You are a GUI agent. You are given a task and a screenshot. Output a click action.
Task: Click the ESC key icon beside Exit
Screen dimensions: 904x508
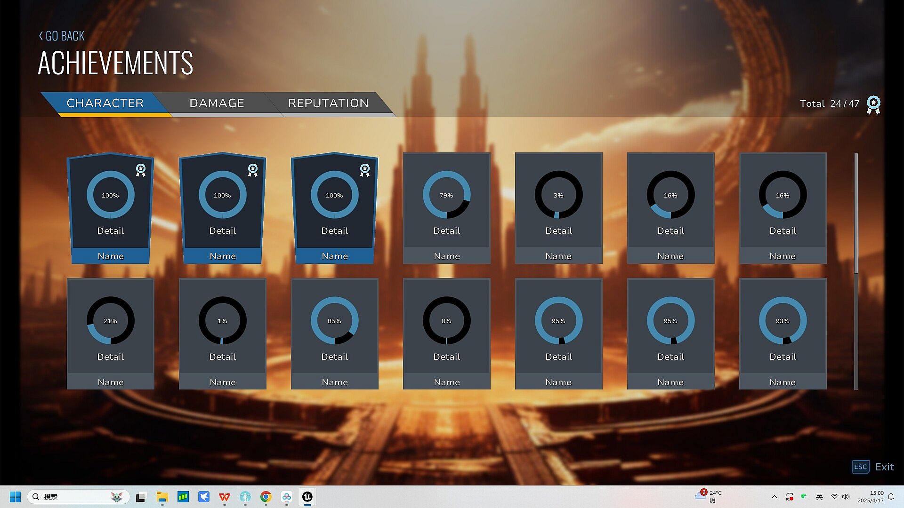[x=860, y=467]
